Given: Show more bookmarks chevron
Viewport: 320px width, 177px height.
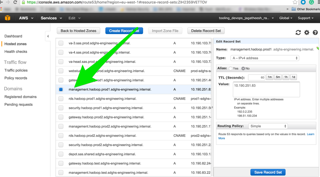Looking at the screenshot, I should coord(288,9).
